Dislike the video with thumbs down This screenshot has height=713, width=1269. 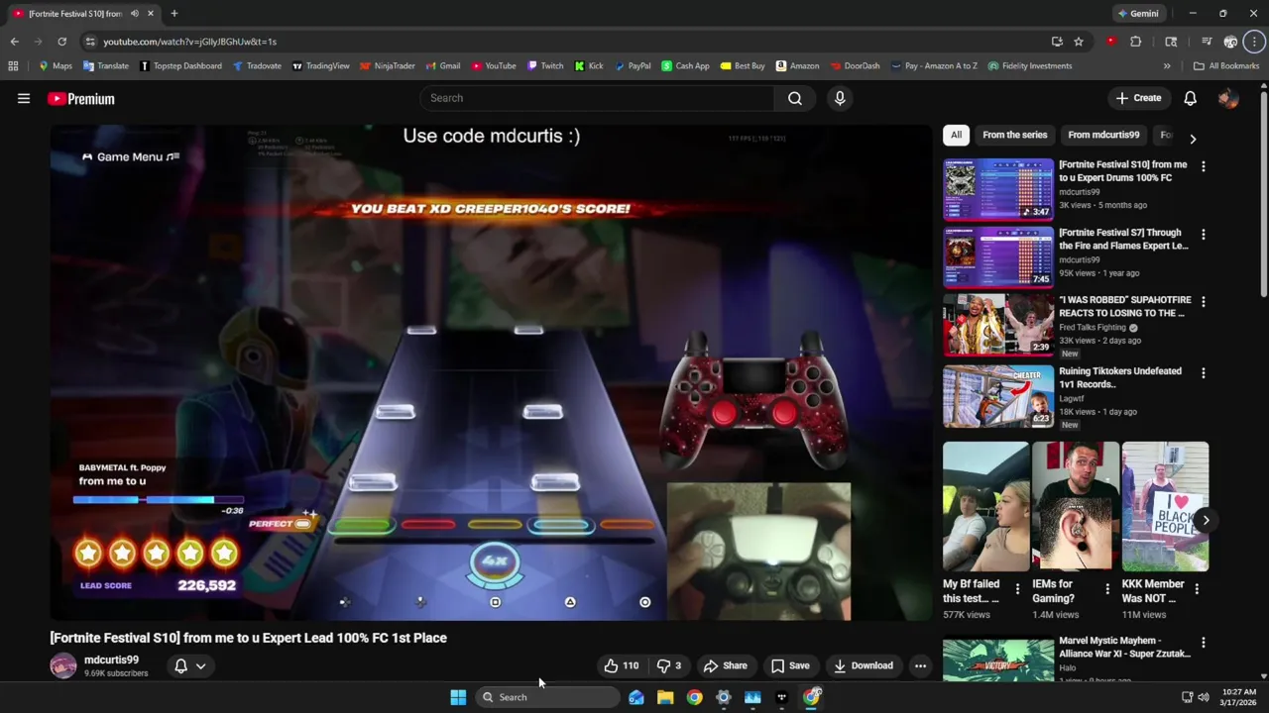pos(669,665)
